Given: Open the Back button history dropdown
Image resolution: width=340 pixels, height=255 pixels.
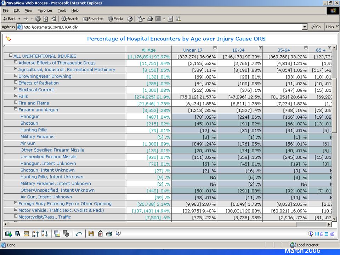Looking at the screenshot, I should (x=19, y=19).
